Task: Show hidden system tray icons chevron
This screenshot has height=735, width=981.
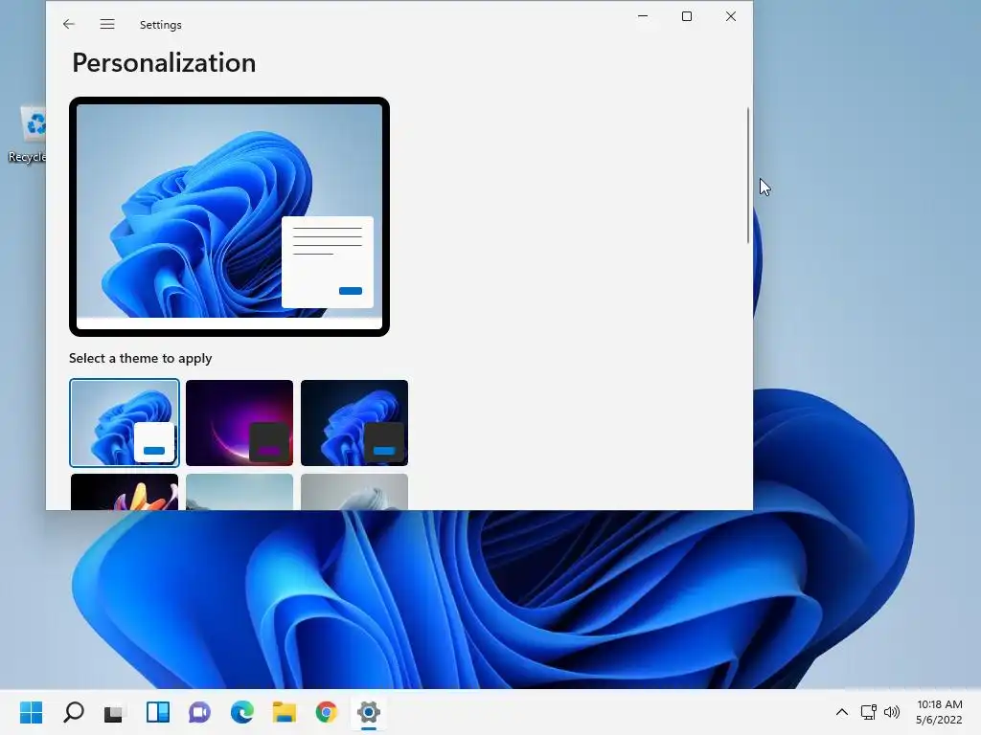Action: [x=842, y=712]
